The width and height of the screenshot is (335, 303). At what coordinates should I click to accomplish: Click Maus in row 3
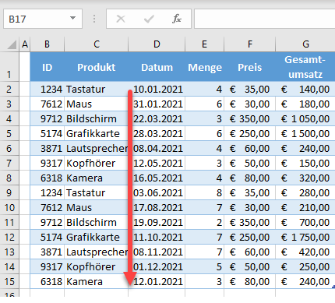click(97, 104)
